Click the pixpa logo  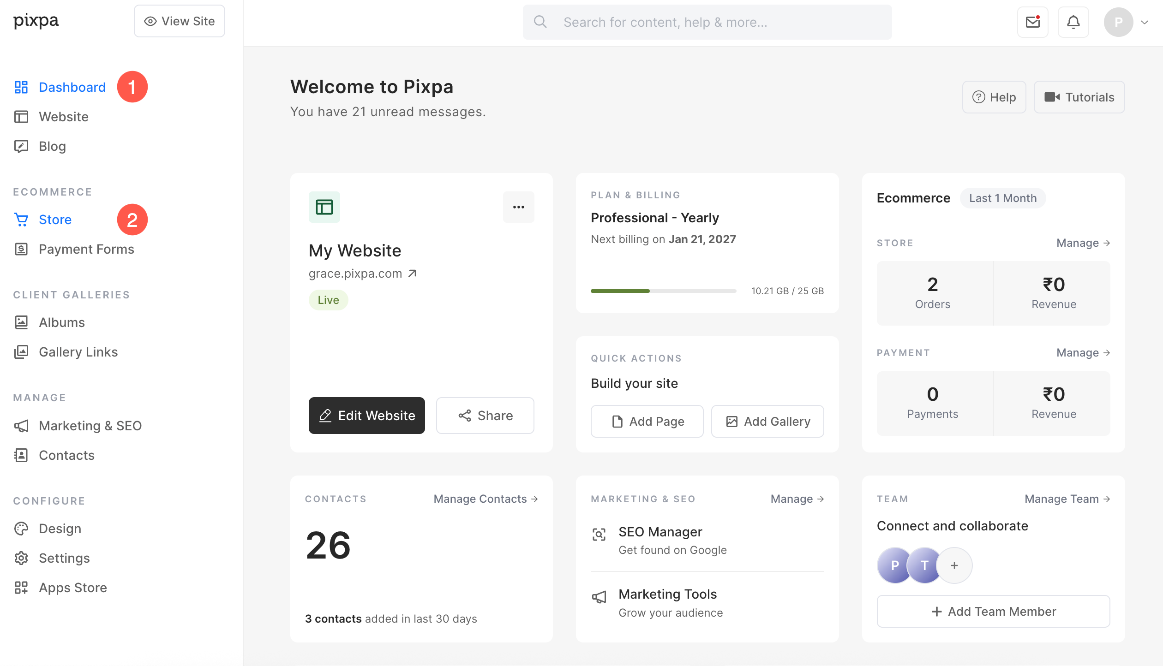click(36, 21)
